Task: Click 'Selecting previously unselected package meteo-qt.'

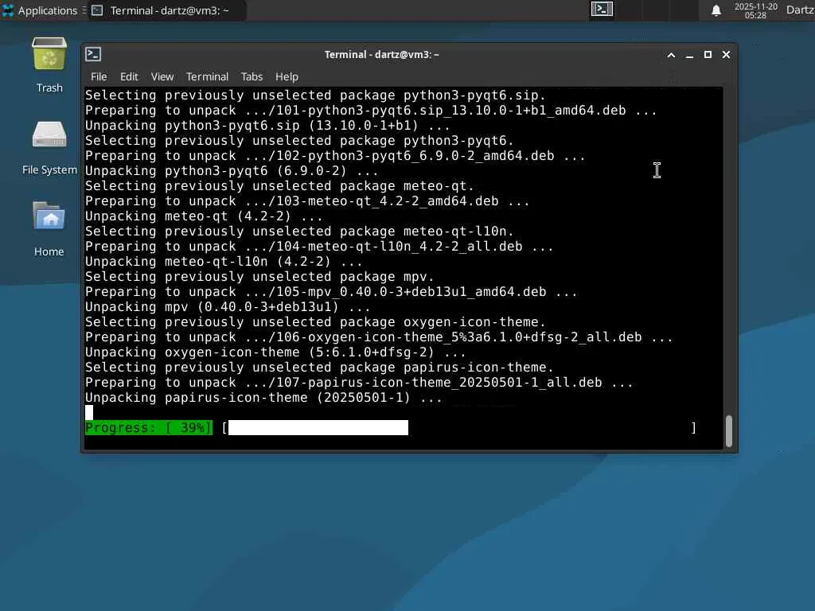Action: (x=279, y=186)
